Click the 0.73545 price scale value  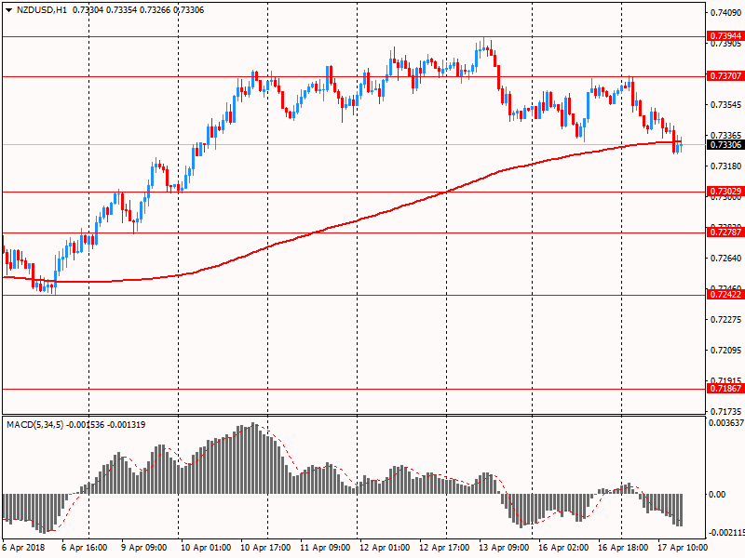pos(725,105)
